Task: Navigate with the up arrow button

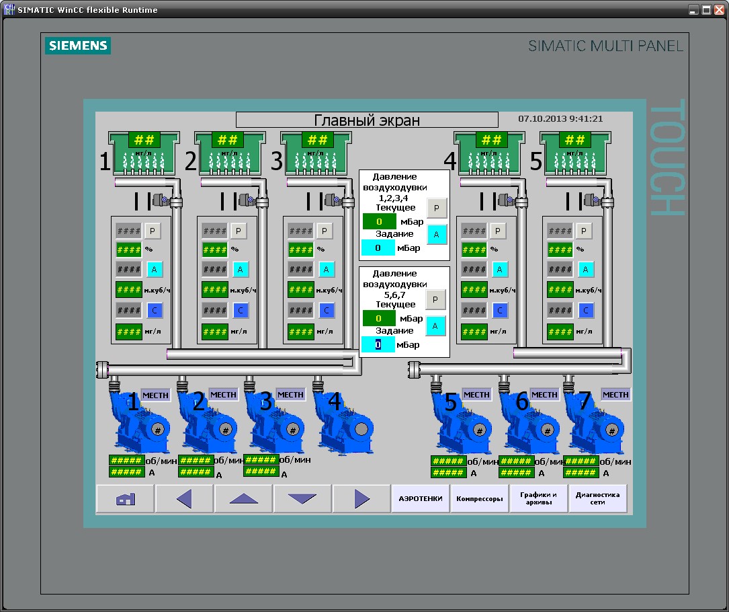Action: (243, 499)
